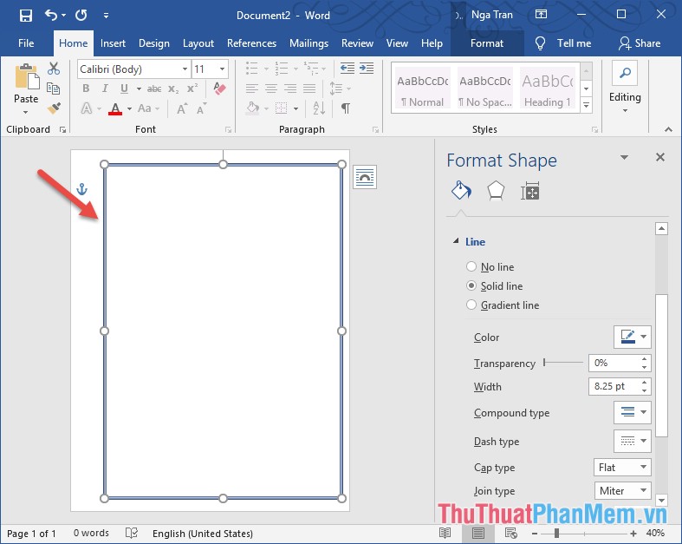Select Fill & Line tab in Format Shape
682x544 pixels.
tap(461, 191)
